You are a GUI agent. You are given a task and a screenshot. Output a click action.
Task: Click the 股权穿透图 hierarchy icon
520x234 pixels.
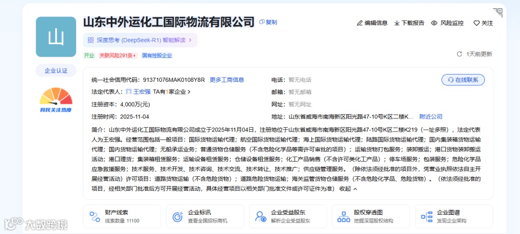344,217
